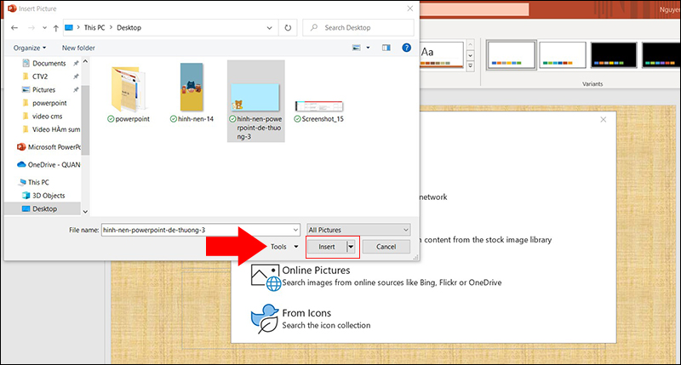Click the Online Pictures icon
This screenshot has width=681, height=365.
pyautogui.click(x=265, y=276)
